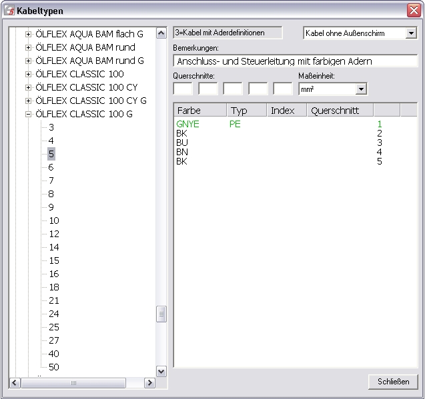Collapse ÖLFLEX CLASSIC 100 G node
The width and height of the screenshot is (425, 399).
[28, 114]
